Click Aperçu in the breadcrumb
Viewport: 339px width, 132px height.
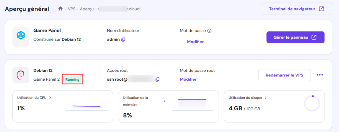(x=87, y=9)
